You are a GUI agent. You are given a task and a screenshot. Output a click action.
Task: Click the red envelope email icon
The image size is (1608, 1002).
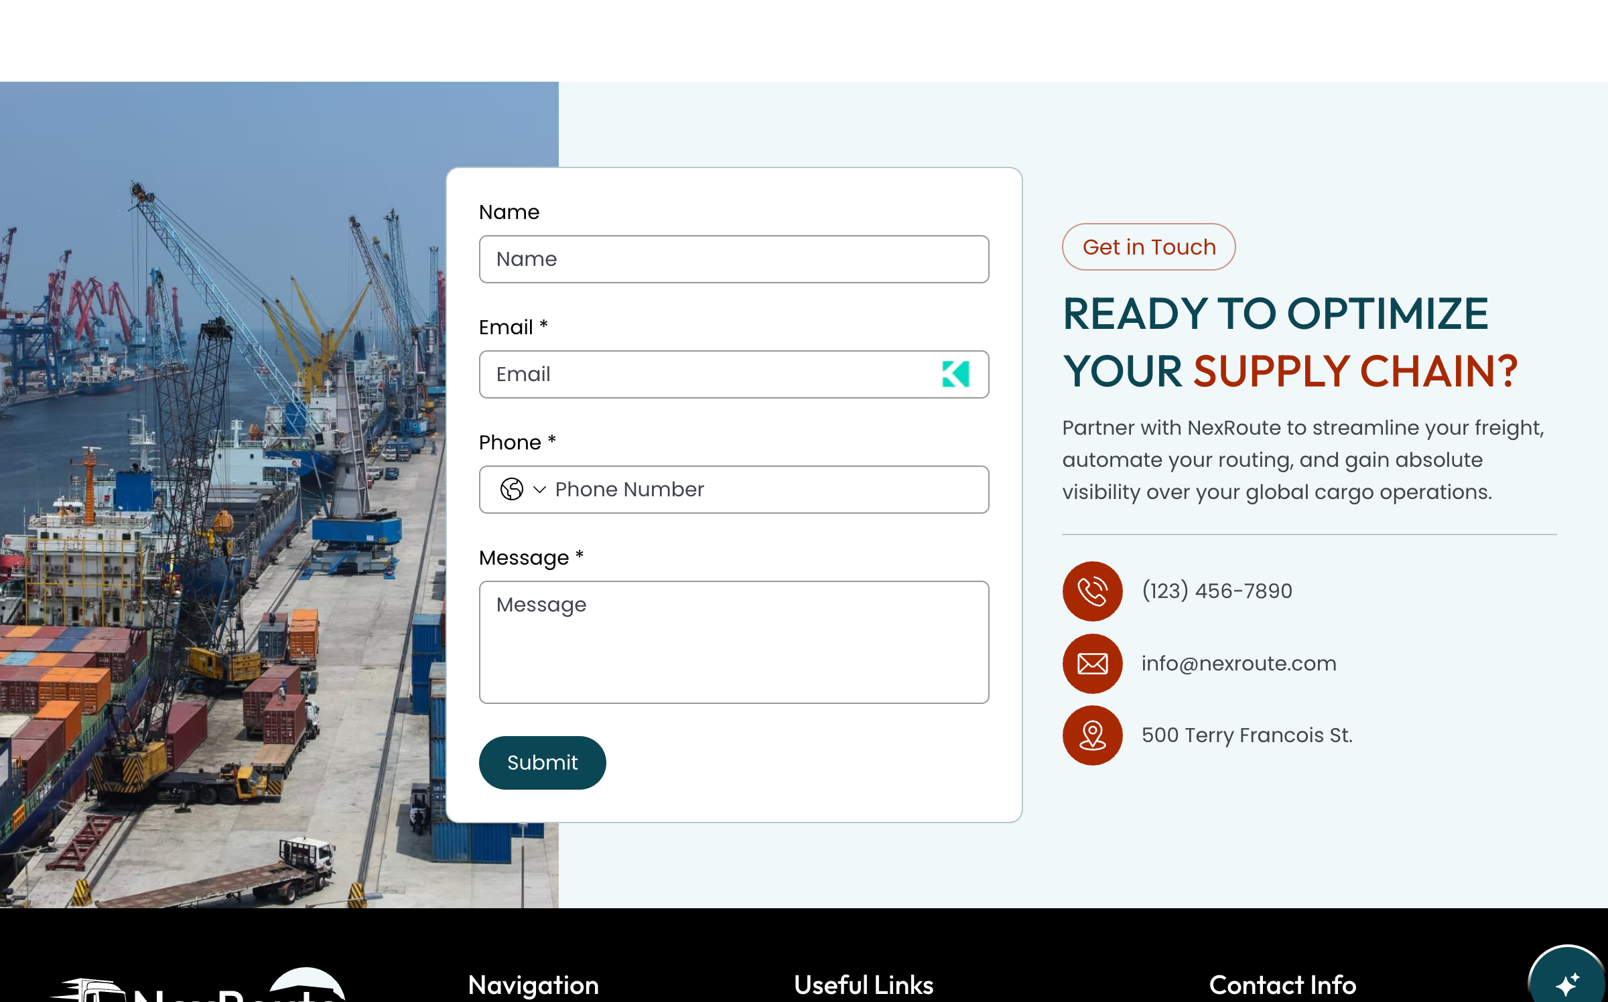pyautogui.click(x=1092, y=663)
